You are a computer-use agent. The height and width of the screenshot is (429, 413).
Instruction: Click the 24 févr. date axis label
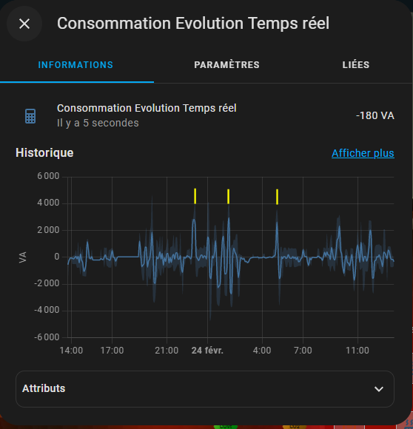pos(207,350)
